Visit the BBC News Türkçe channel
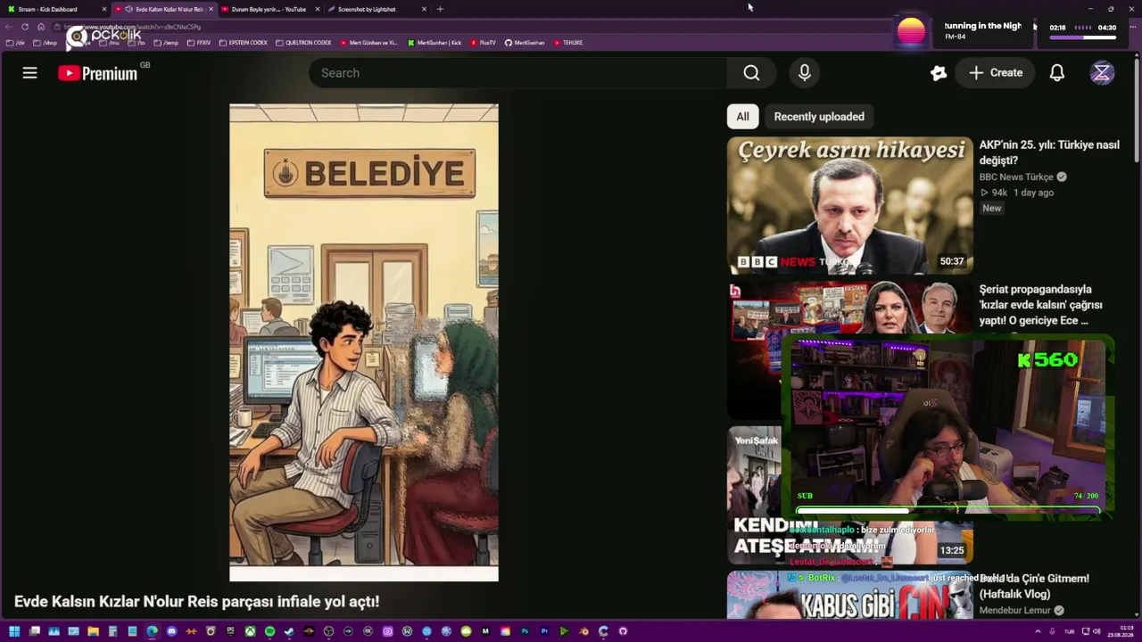 [x=1016, y=177]
